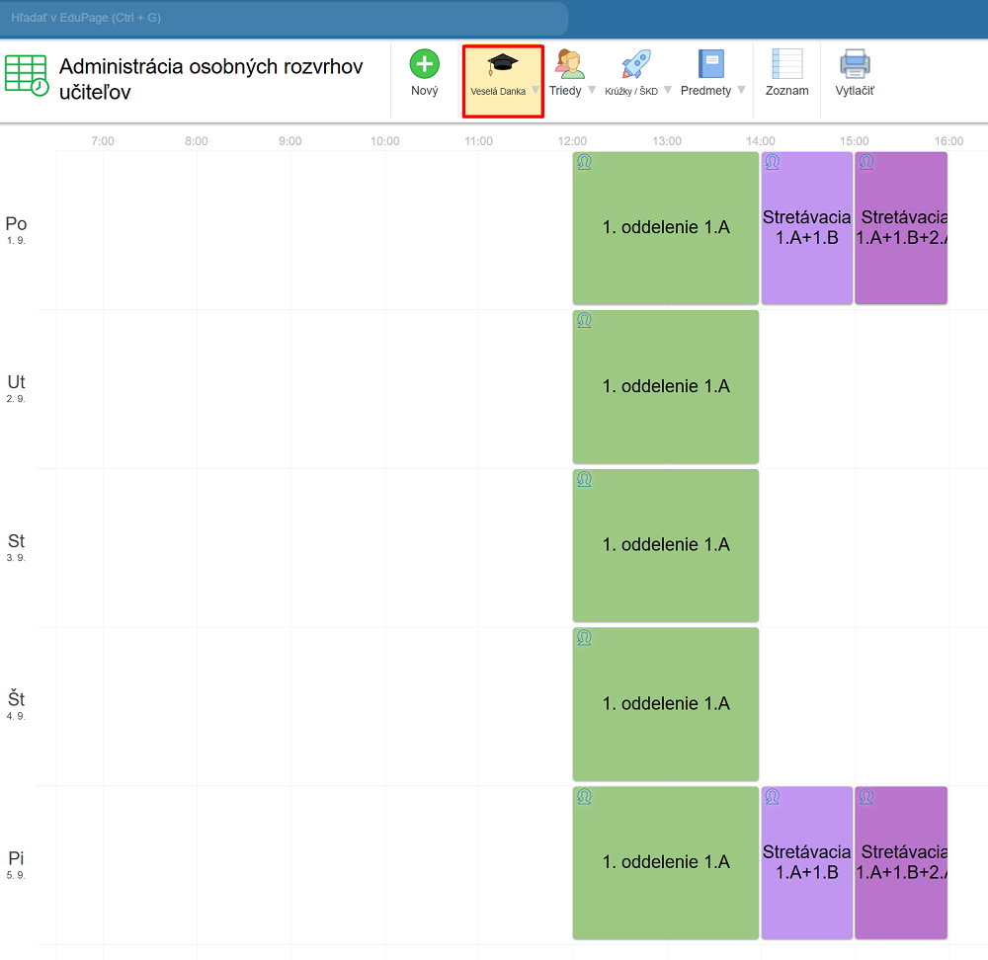The height and width of the screenshot is (960, 988).
Task: Open Wednesday's 1. oddelenie 1.A block
Action: click(665, 545)
